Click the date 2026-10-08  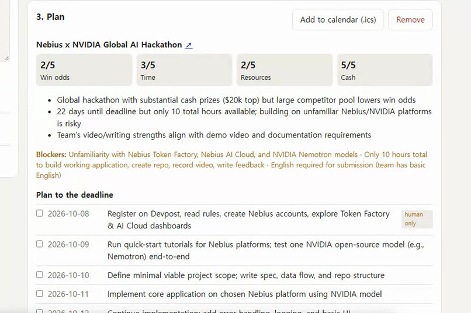tap(68, 214)
